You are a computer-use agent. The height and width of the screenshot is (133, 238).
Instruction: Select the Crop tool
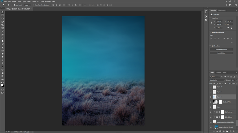2,25
